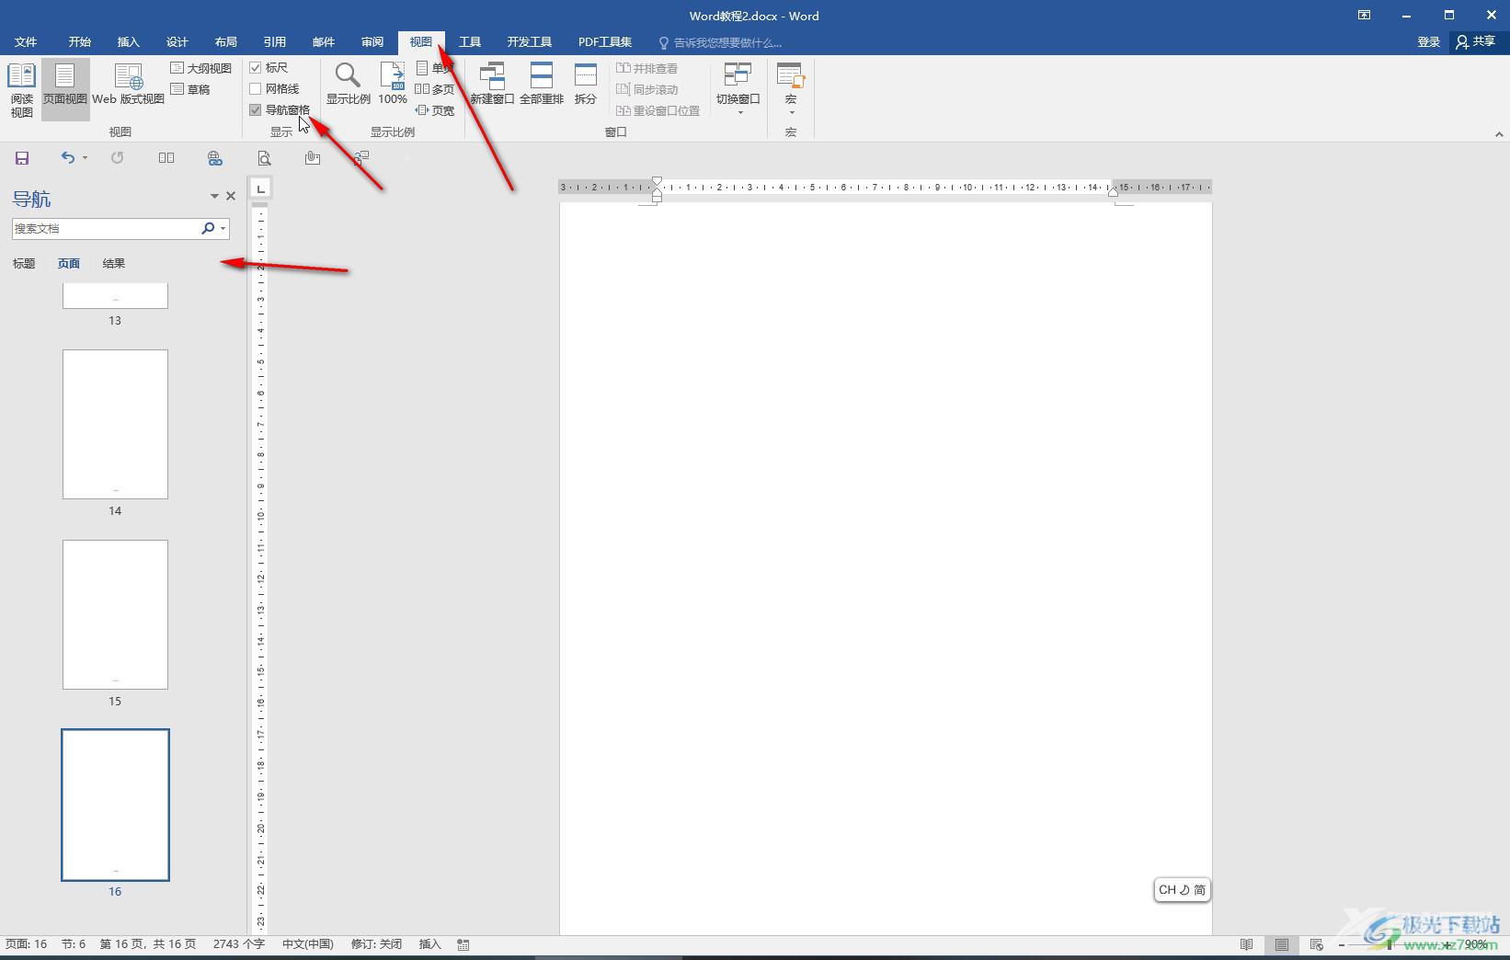Open a New Window (新建窗口)
The width and height of the screenshot is (1510, 960).
tap(492, 84)
